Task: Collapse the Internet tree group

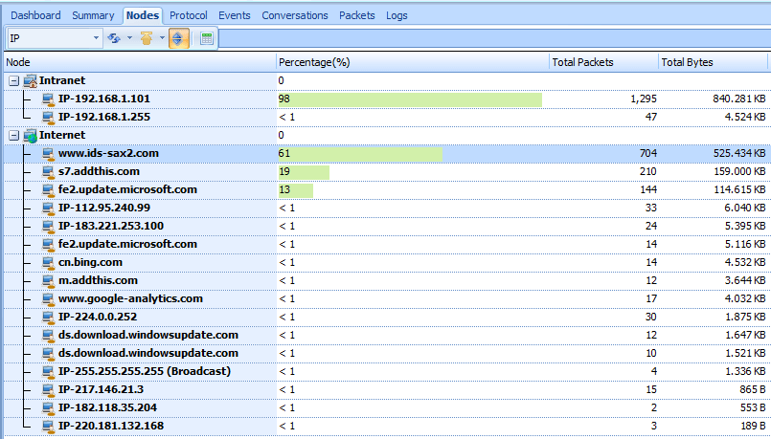Action: (13, 135)
